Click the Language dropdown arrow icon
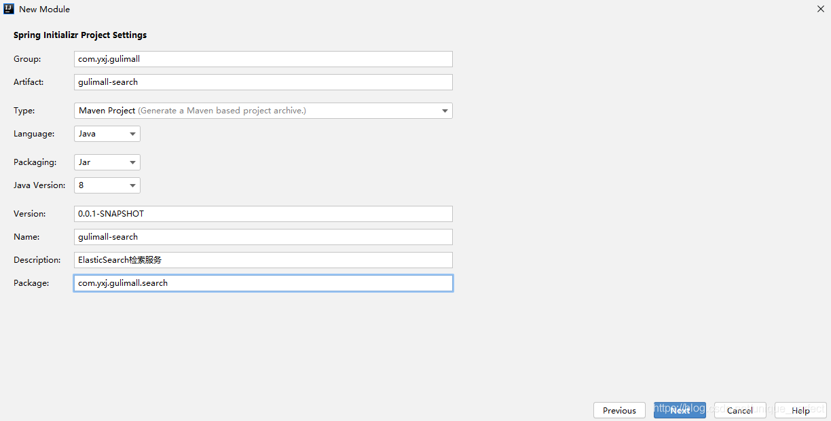Image resolution: width=831 pixels, height=421 pixels. tap(132, 134)
